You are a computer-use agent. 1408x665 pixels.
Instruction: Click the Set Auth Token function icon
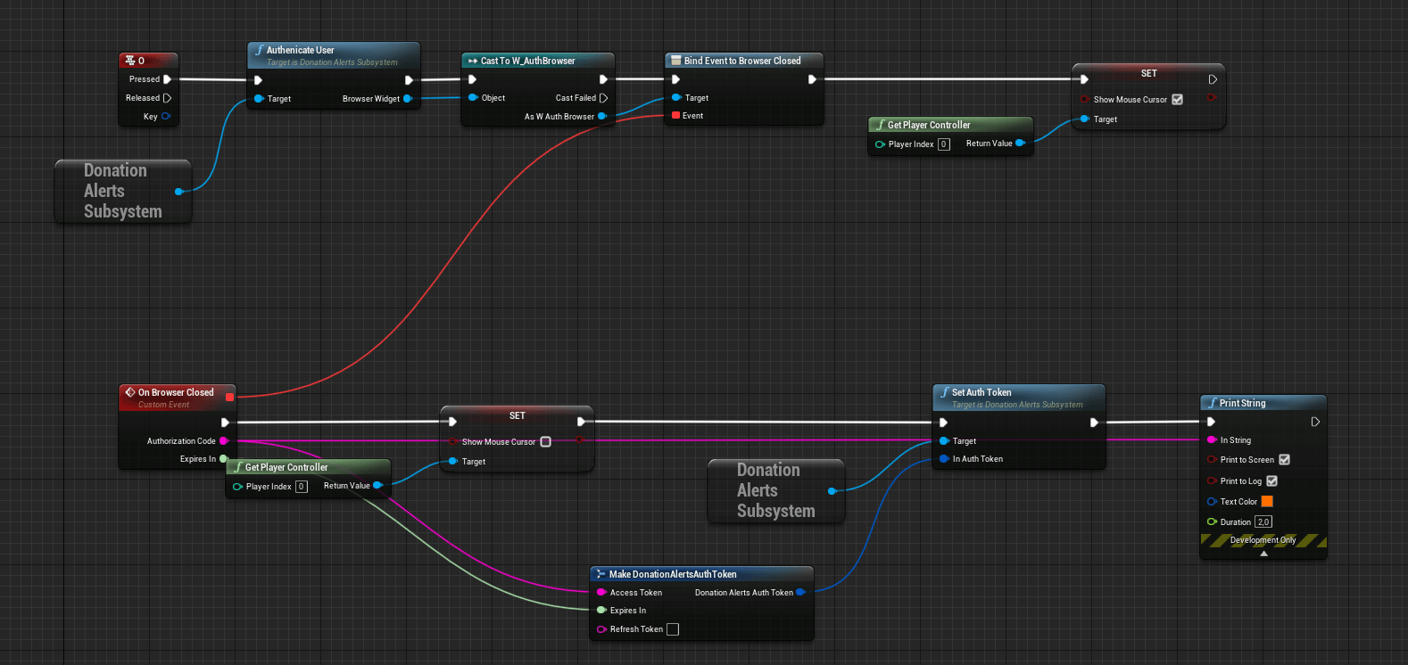[944, 392]
